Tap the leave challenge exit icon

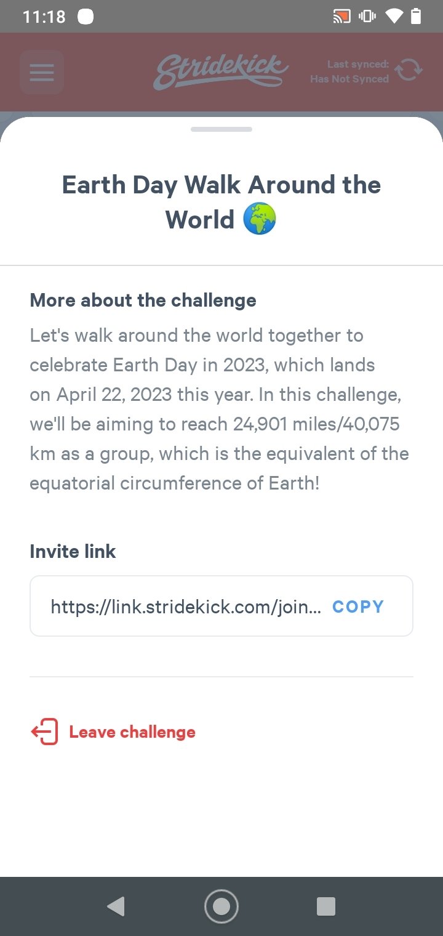44,732
